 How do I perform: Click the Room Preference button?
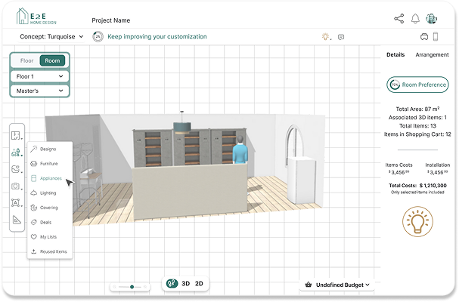point(417,85)
